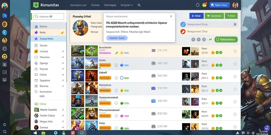
Task: Click the blue thumbs-up icon in Conie row
Action: [x=122, y=65]
